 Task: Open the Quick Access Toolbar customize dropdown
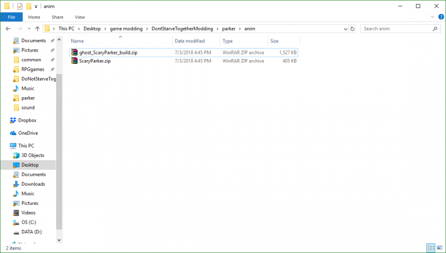(36, 6)
